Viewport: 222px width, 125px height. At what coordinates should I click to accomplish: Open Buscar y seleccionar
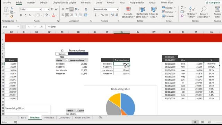point(204,12)
